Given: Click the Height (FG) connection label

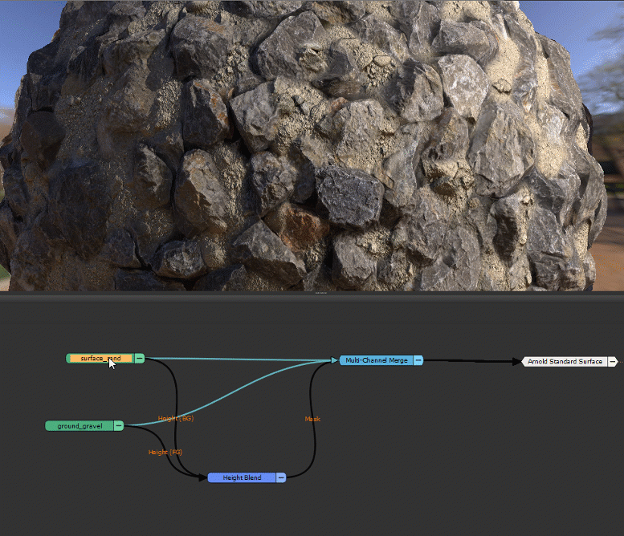Looking at the screenshot, I should click(165, 453).
